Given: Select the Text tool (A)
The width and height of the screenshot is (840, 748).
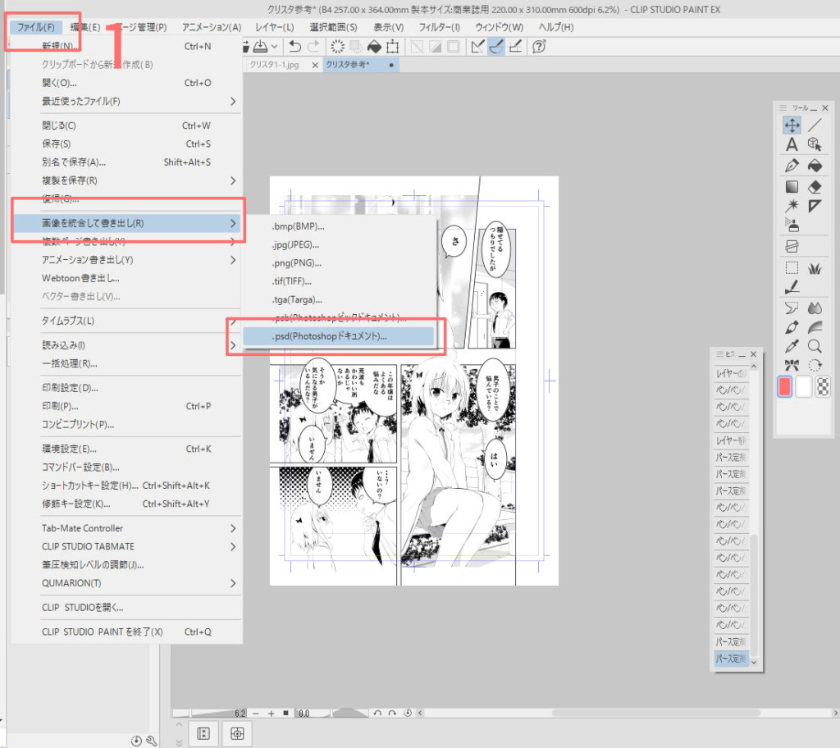Looking at the screenshot, I should tap(792, 144).
